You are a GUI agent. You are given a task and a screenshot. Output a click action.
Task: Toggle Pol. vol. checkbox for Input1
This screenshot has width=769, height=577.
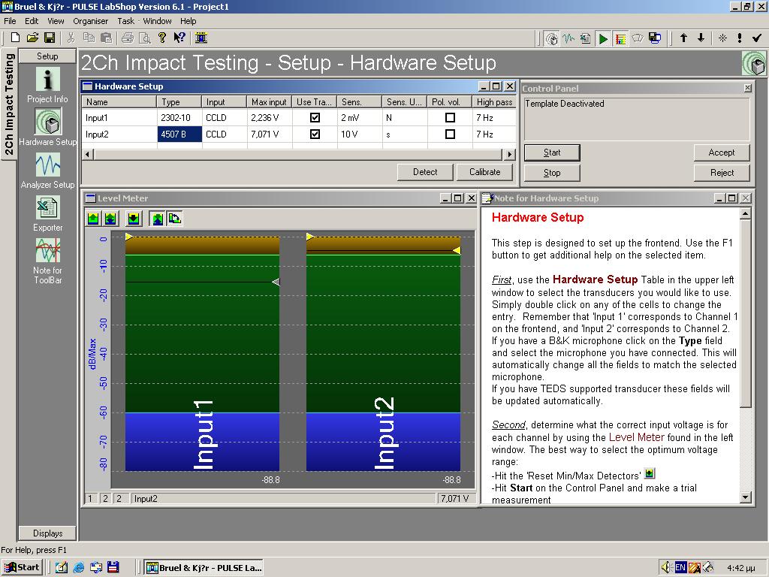450,118
